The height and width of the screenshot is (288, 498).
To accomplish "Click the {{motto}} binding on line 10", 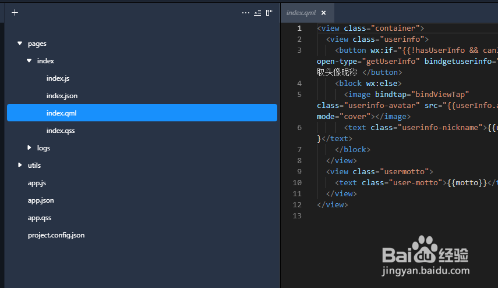I will [x=467, y=183].
